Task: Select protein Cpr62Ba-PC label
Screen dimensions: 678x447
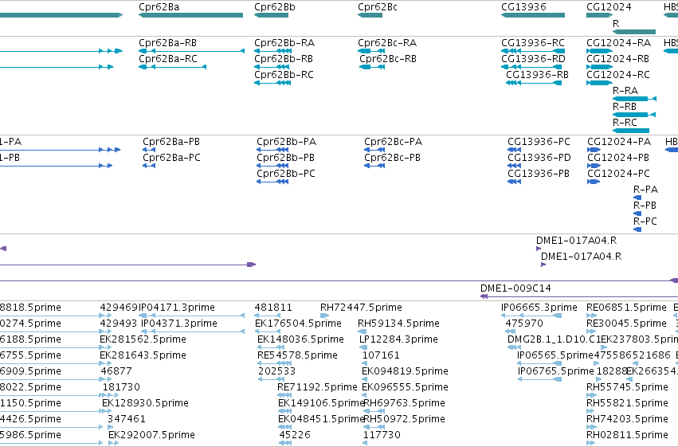Action: (x=171, y=158)
